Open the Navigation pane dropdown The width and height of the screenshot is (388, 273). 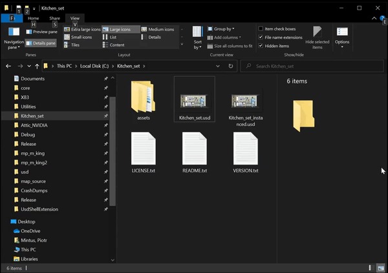(x=14, y=39)
